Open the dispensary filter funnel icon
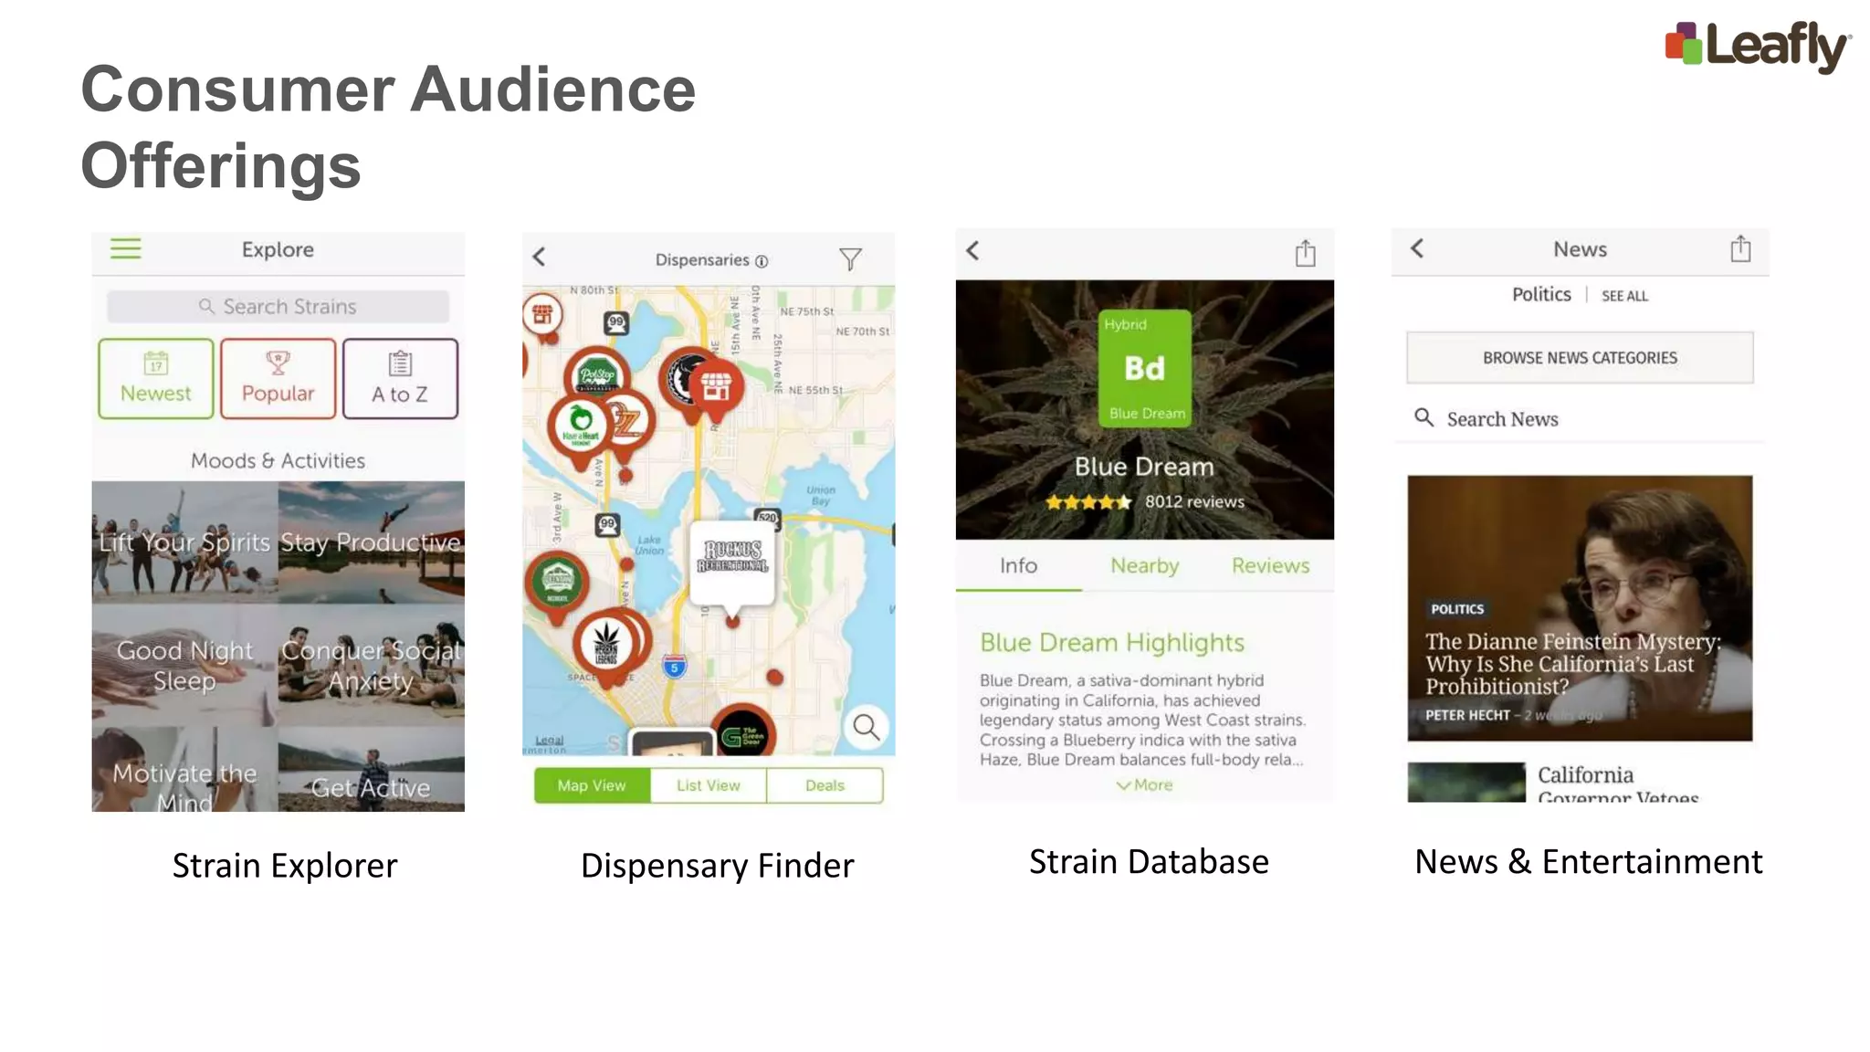Image resolution: width=1870 pixels, height=1052 pixels. coord(850,259)
